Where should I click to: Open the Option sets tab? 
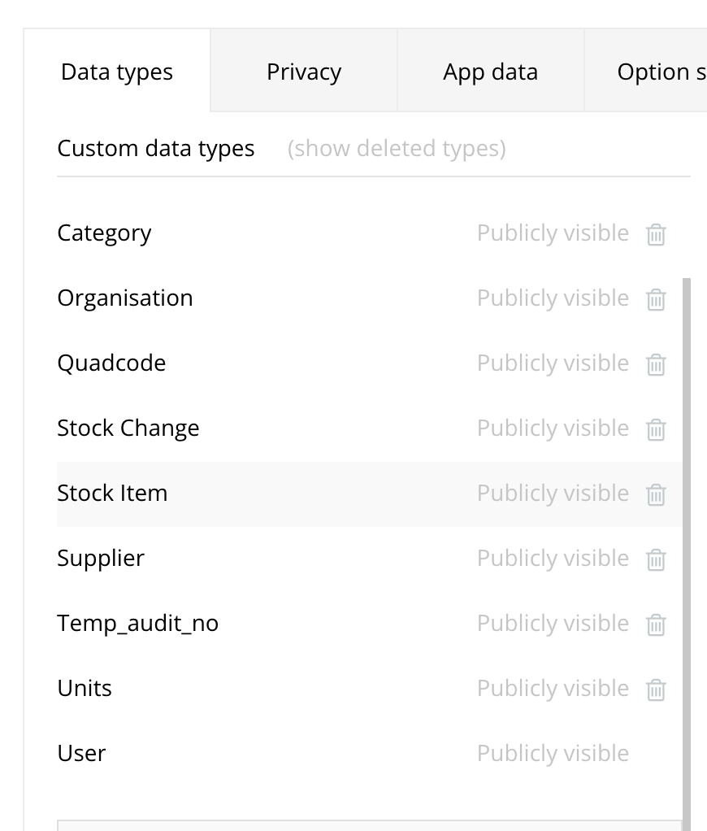pyautogui.click(x=646, y=71)
